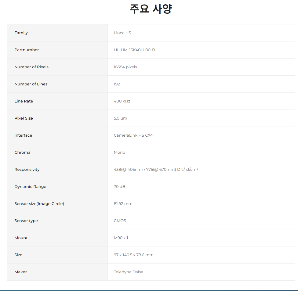Select the Linea HS value text
Image resolution: width=298 pixels, height=291 pixels.
point(122,33)
